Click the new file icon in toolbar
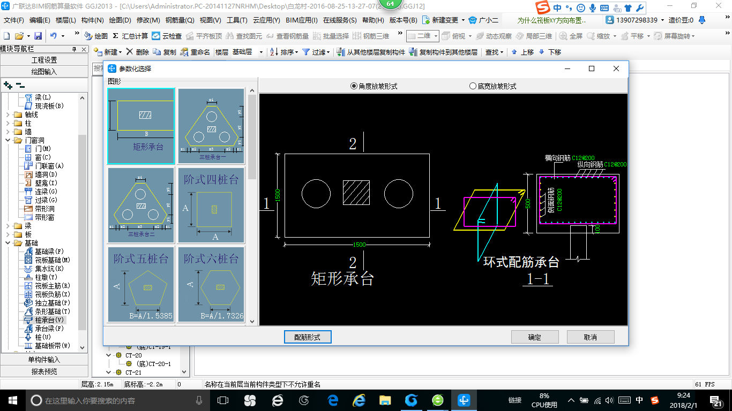732x411 pixels. 6,36
